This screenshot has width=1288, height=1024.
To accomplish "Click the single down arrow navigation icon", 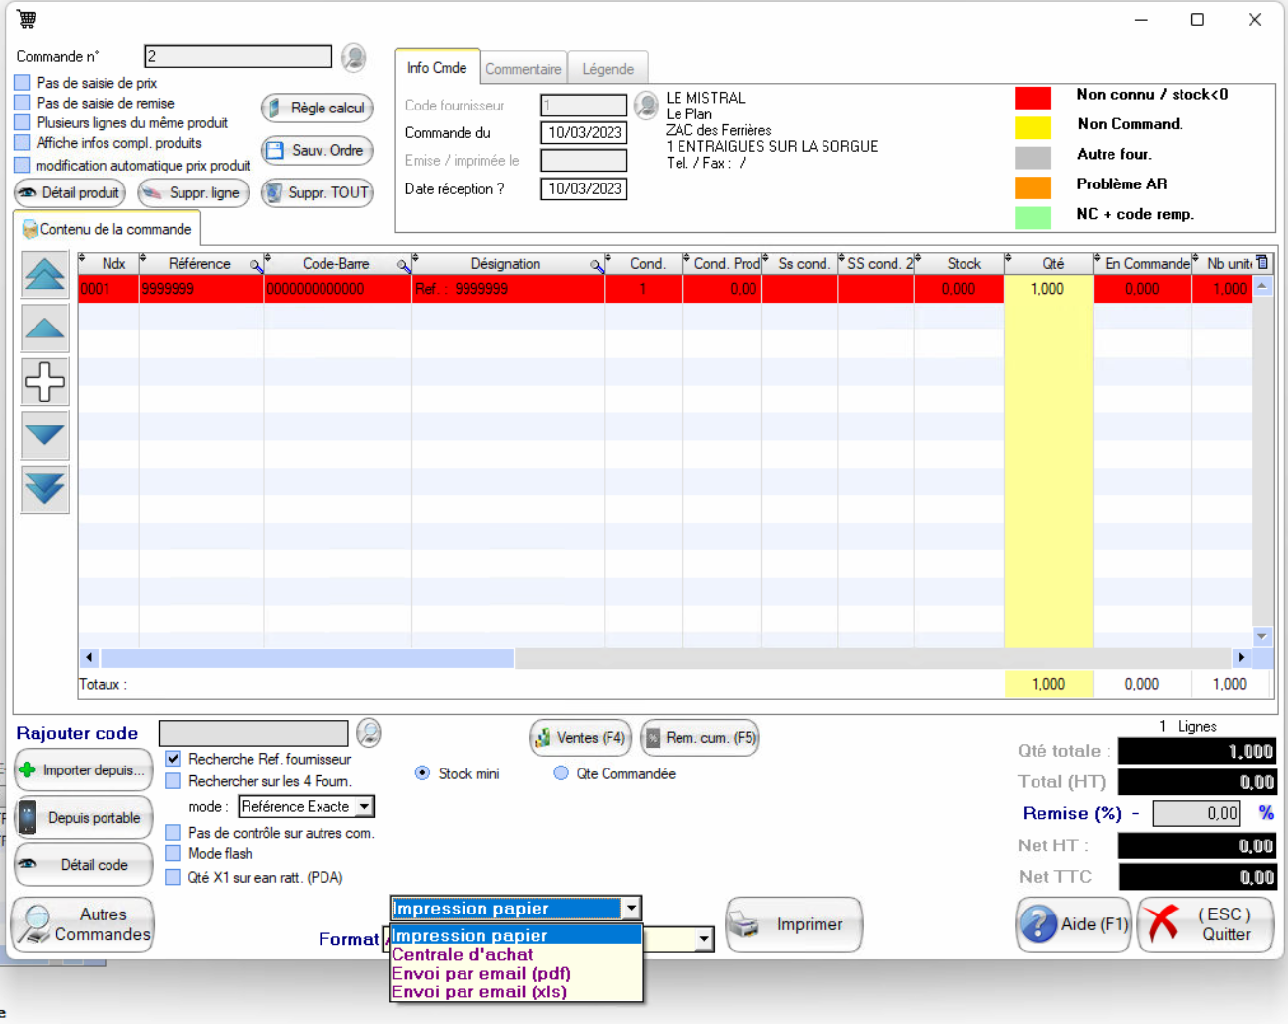I will point(44,435).
